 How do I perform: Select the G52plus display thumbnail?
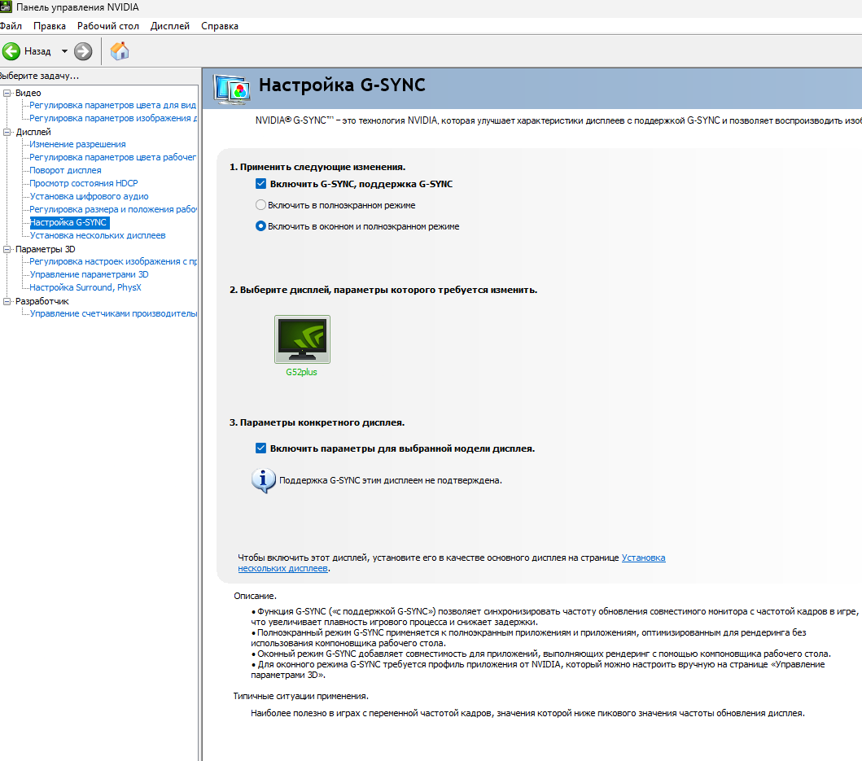point(302,339)
